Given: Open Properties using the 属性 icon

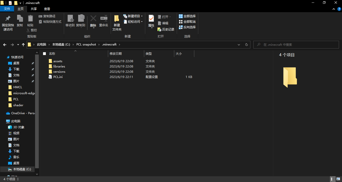Looking at the screenshot, I should point(151,21).
